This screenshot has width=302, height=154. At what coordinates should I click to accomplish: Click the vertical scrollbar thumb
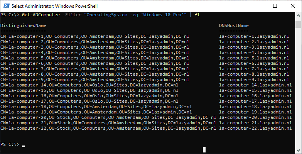299,24
